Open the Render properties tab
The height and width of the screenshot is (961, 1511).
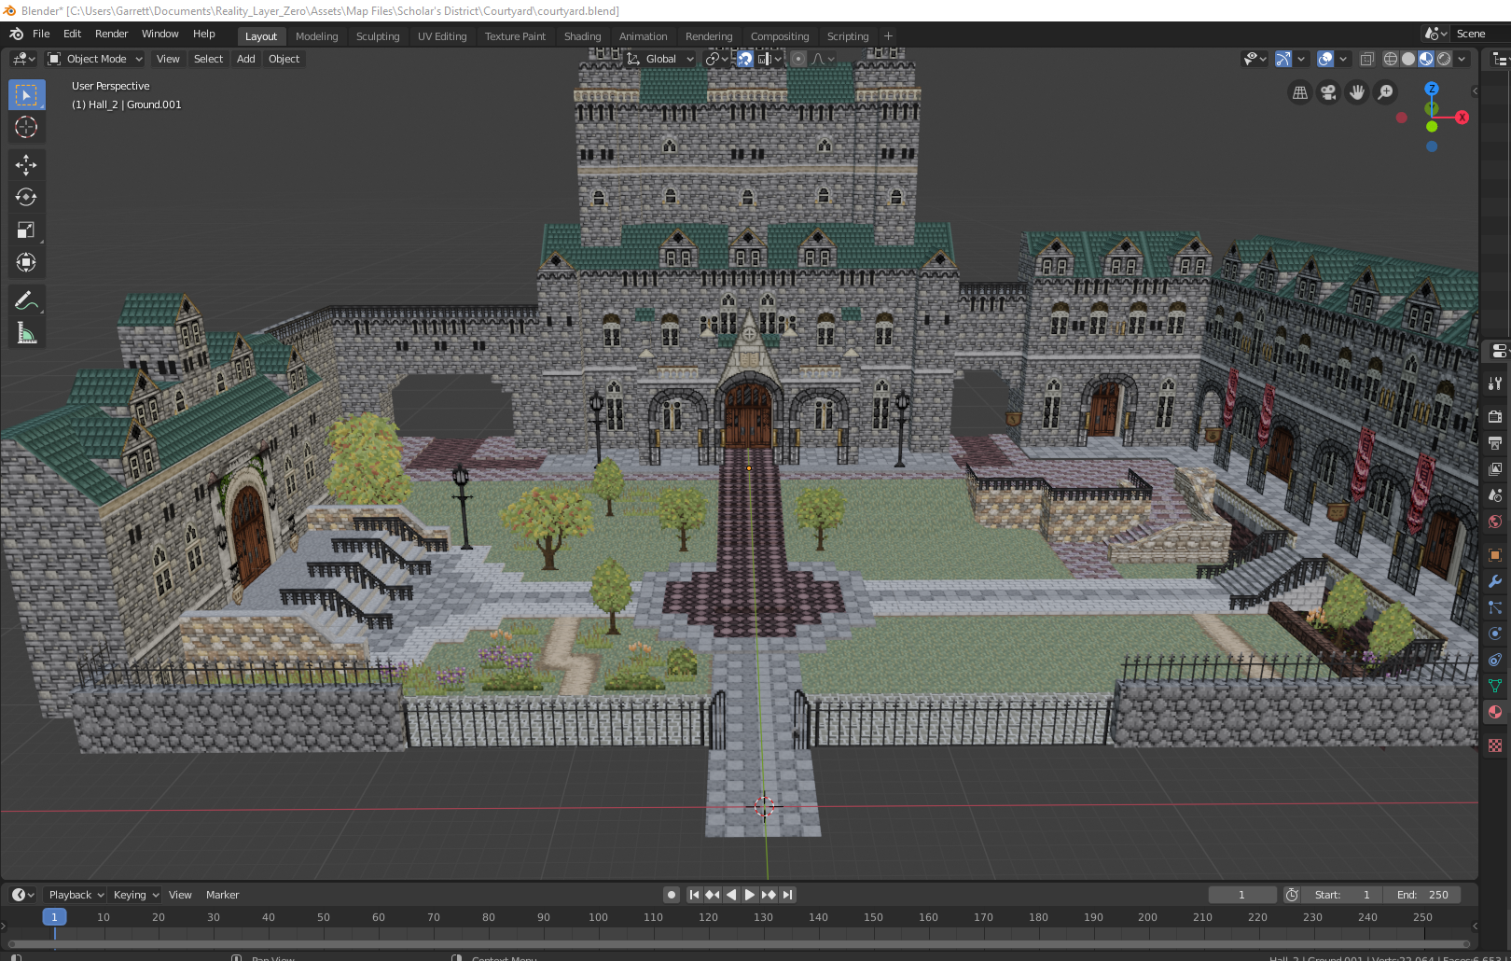[x=1495, y=416]
